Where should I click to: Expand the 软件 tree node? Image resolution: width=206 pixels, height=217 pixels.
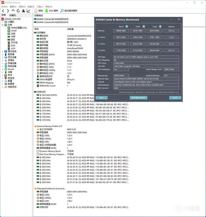(x=2, y=75)
